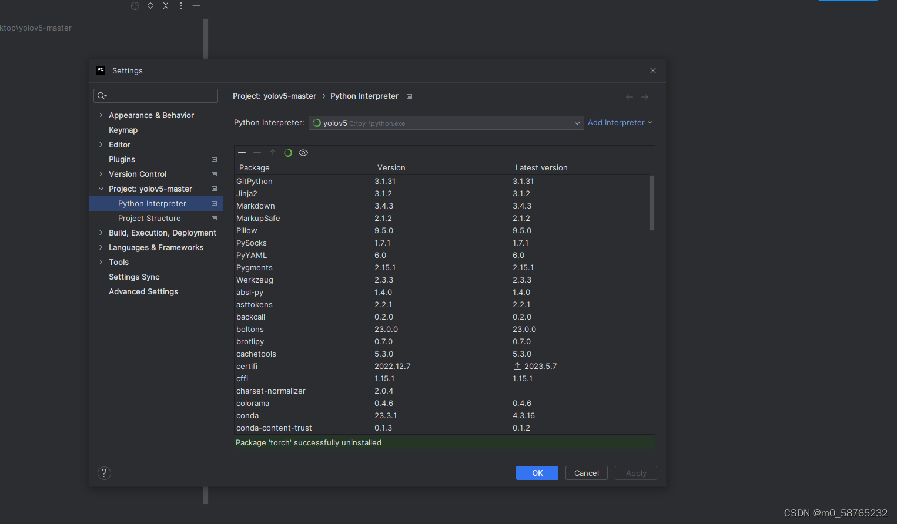This screenshot has width=897, height=524.
Task: Click the PyCharm logo in the Settings dialog
Action: point(101,70)
